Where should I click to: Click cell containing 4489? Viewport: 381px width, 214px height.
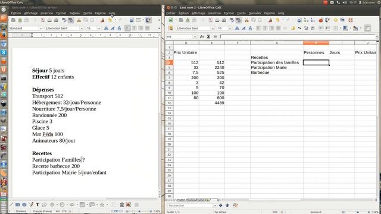(212, 103)
